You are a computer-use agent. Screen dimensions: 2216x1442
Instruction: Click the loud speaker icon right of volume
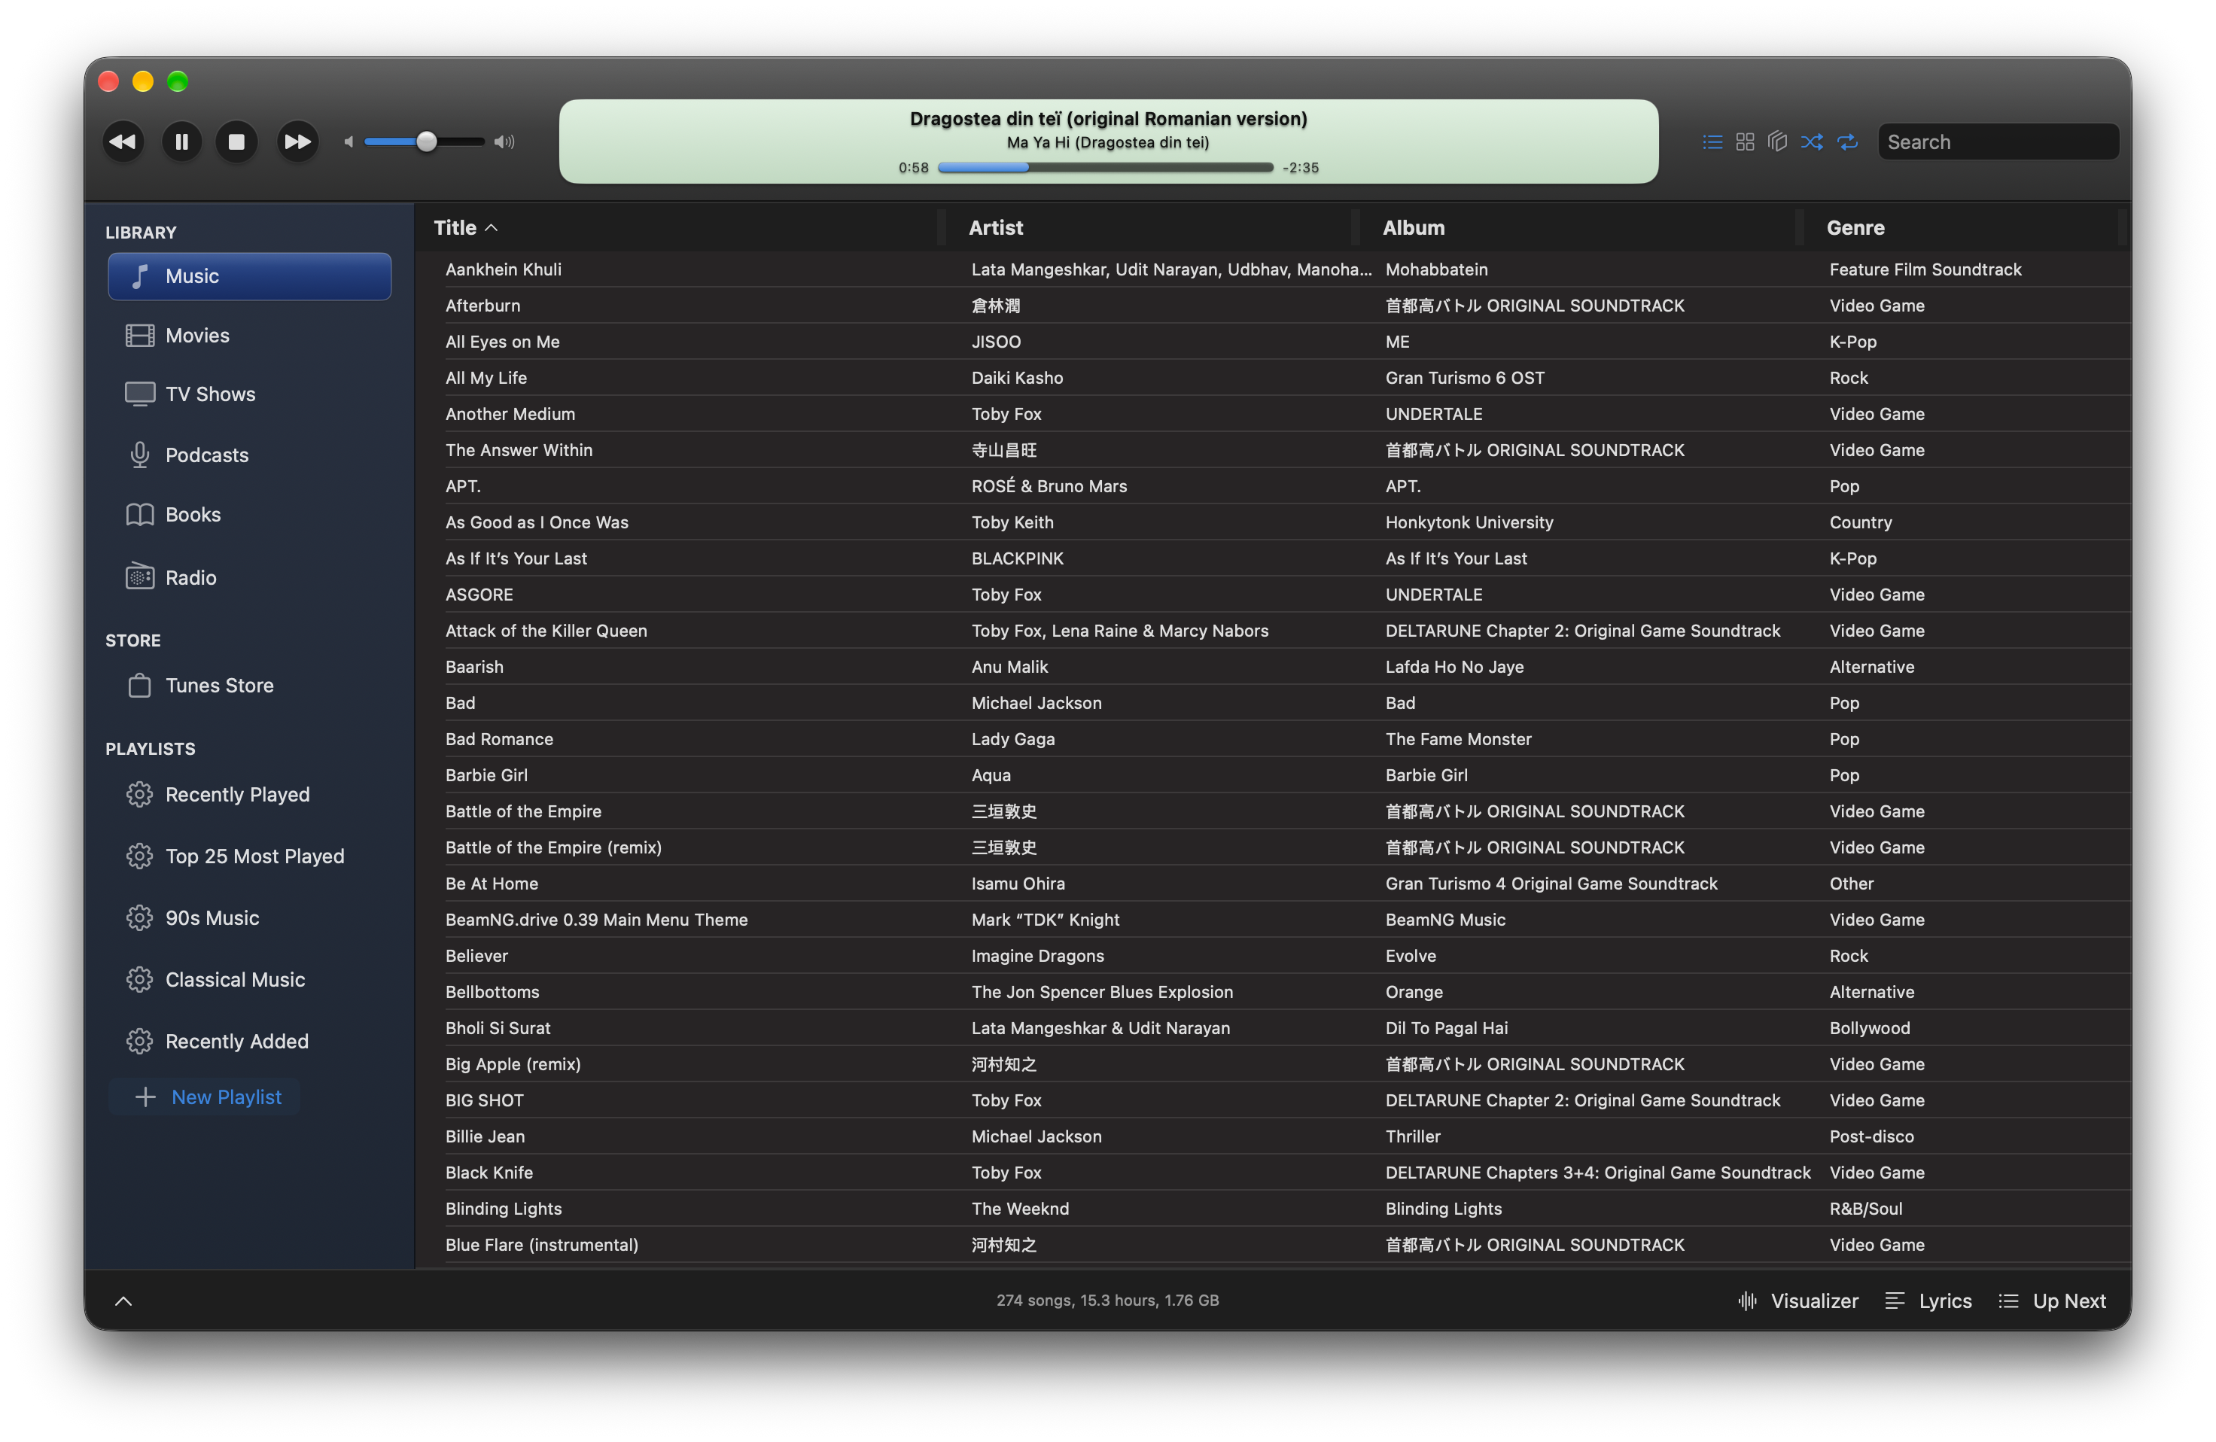(x=504, y=141)
